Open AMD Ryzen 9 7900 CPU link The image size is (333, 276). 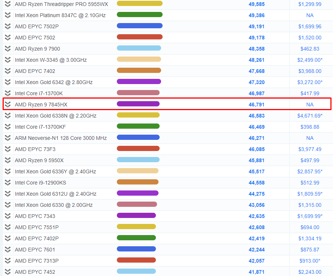click(x=37, y=49)
